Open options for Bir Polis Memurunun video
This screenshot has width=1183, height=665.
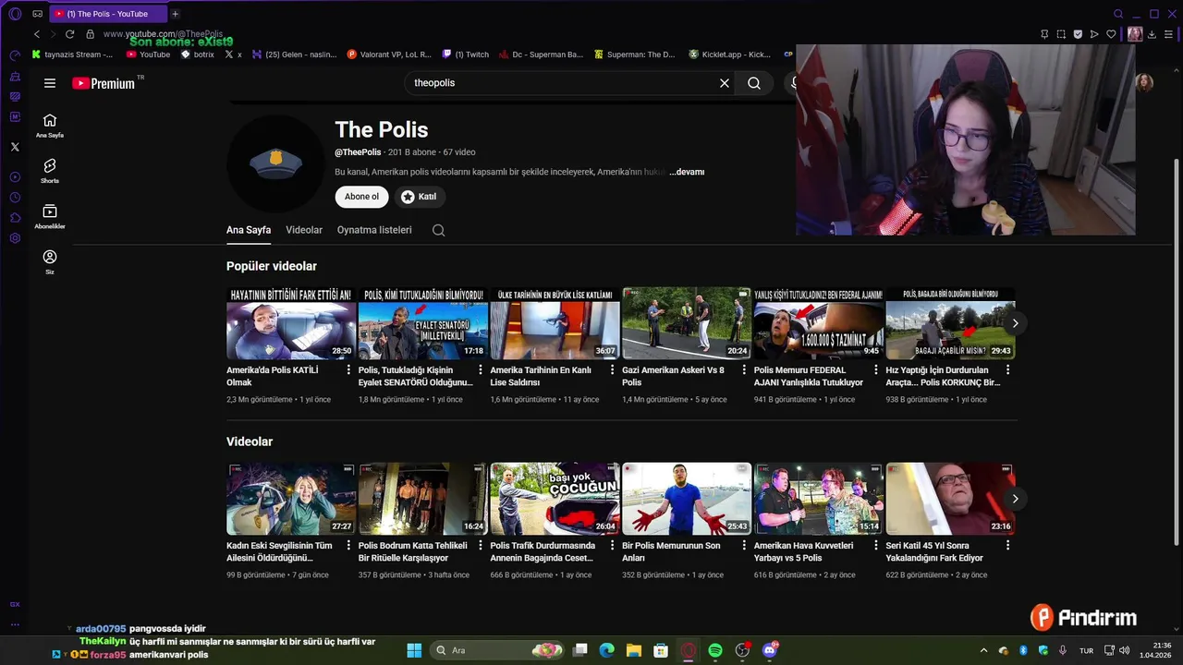tap(744, 546)
